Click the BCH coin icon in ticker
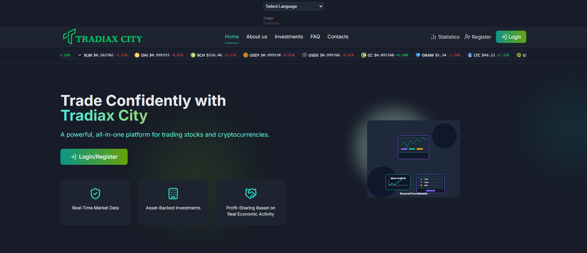Viewport: 587px width, 253px height. click(x=193, y=55)
